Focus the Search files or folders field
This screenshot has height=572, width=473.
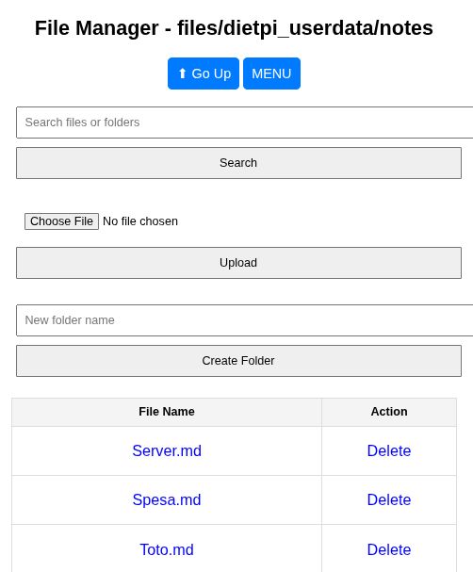click(x=244, y=123)
